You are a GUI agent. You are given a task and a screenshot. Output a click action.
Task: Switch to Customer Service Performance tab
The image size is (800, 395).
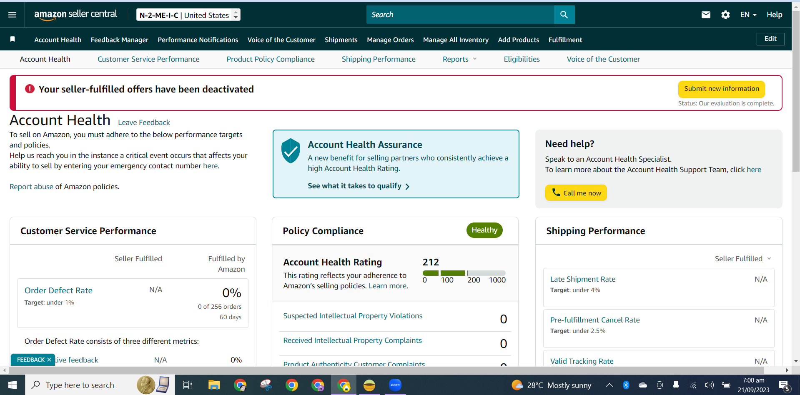(x=148, y=59)
